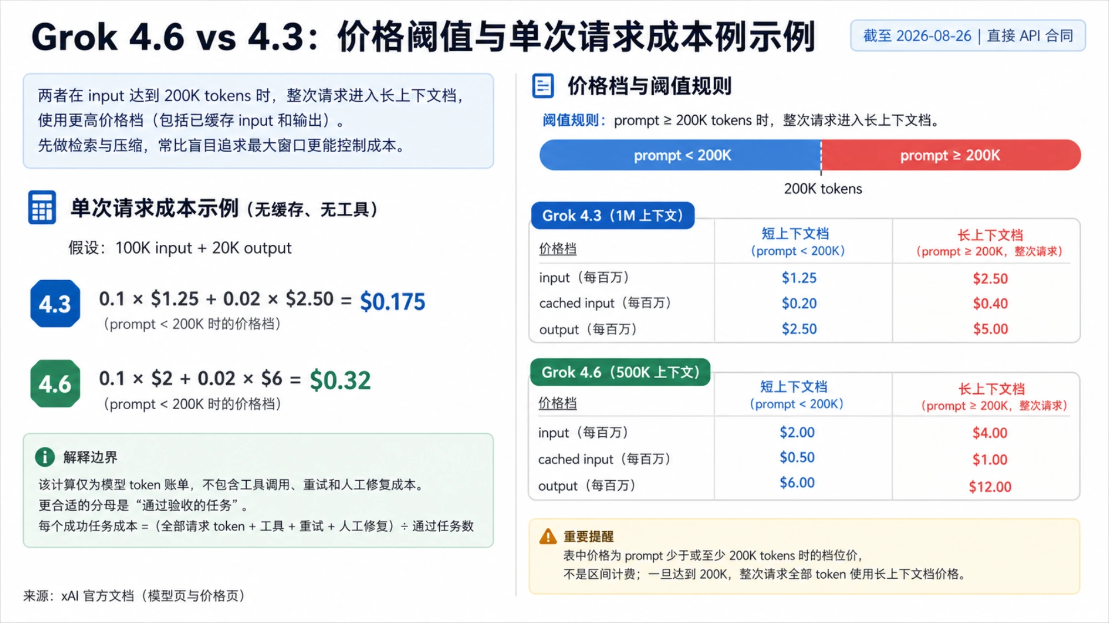Click the assumption line 假设: 100K input + 20K output
Viewport: 1109px width, 623px height.
180,248
